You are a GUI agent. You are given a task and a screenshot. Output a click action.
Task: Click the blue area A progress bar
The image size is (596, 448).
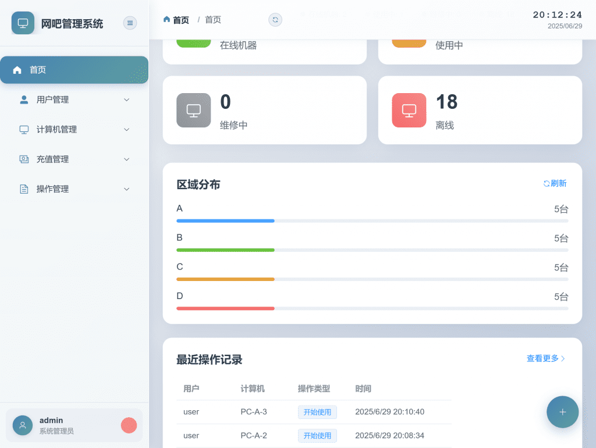point(225,221)
